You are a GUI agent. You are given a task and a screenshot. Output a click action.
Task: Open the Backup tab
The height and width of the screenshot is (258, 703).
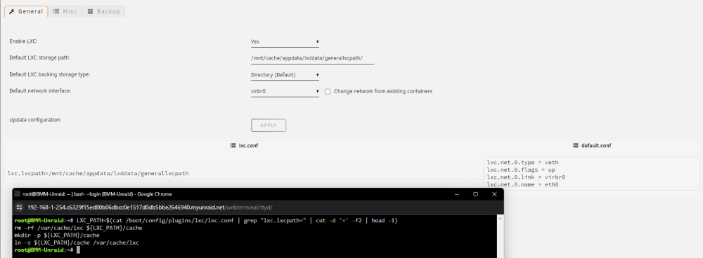click(x=103, y=12)
